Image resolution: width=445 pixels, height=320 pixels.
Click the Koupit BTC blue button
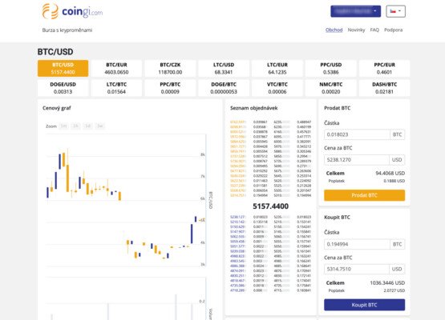click(x=364, y=305)
